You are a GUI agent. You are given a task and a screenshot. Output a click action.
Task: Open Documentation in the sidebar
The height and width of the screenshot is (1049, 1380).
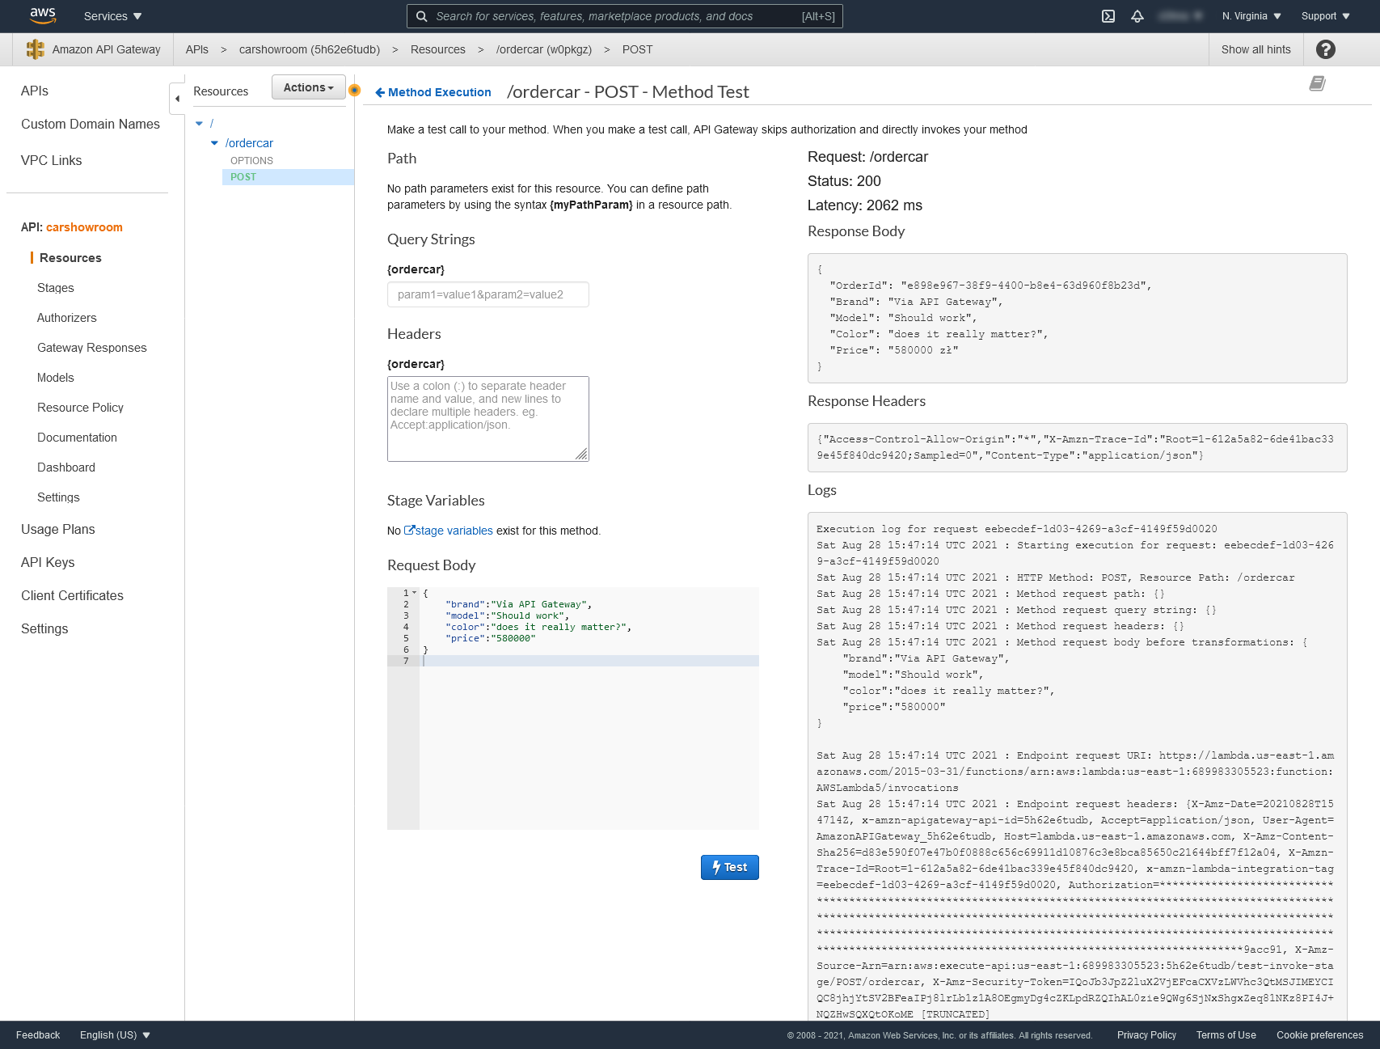tap(78, 438)
